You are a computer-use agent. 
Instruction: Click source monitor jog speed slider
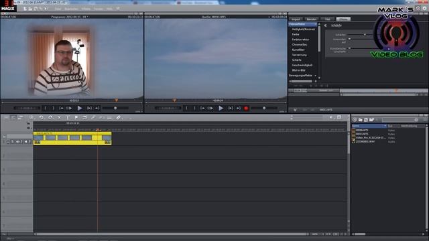264,108
